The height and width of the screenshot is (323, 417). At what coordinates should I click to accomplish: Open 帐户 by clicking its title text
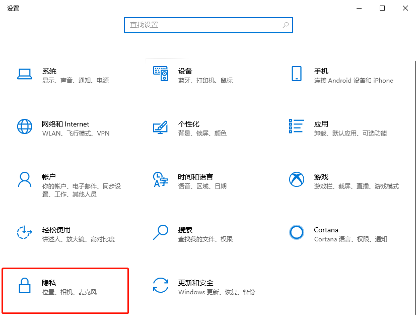49,176
